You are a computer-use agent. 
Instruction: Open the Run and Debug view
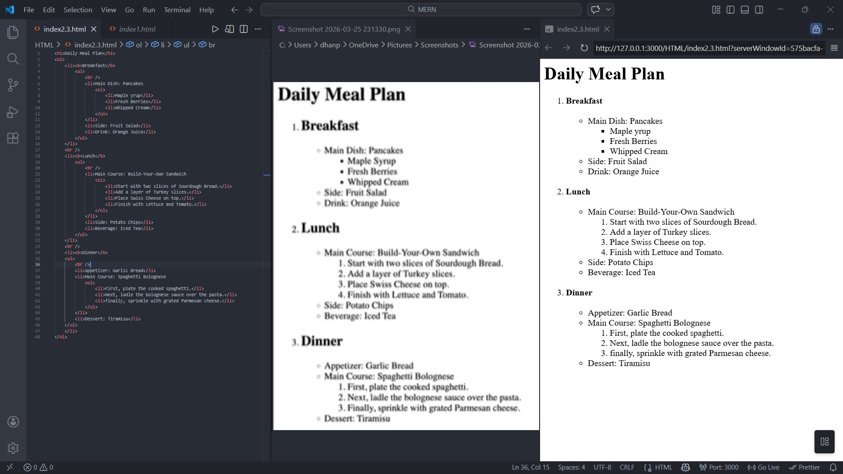point(13,112)
